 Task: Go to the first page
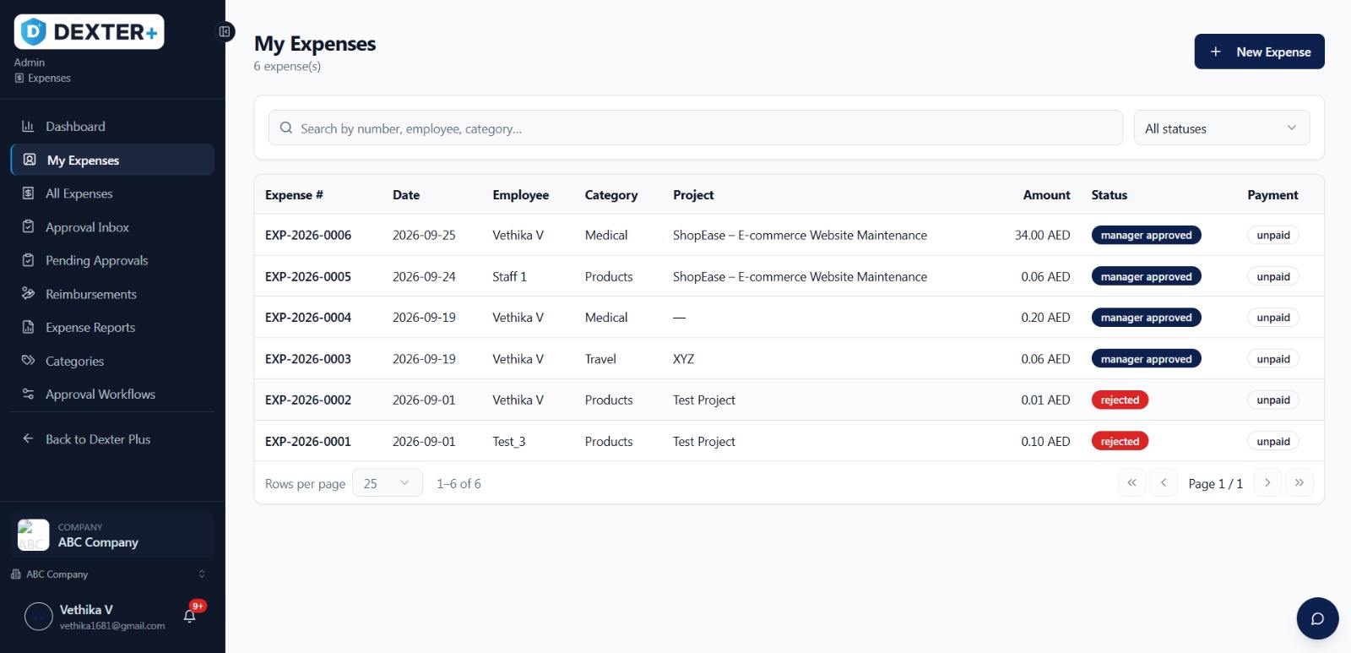[x=1131, y=482]
